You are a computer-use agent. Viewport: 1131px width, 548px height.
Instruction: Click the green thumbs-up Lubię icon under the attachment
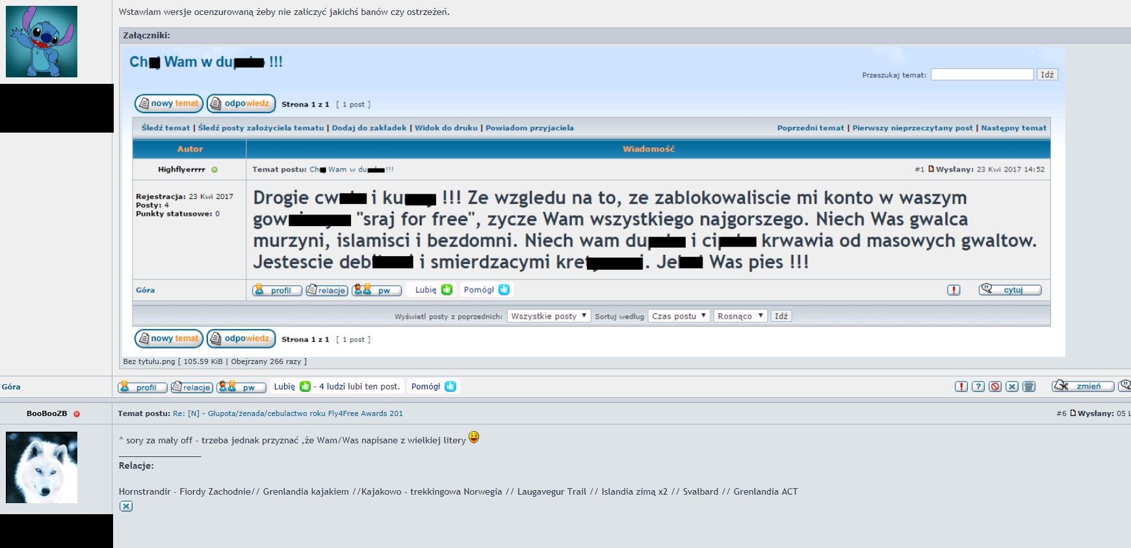(x=305, y=386)
